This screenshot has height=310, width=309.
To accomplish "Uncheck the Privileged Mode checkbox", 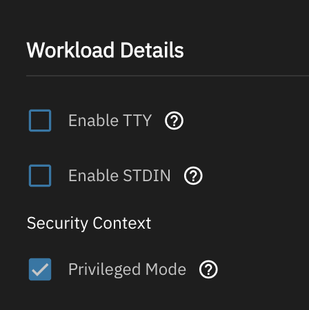I will coord(40,269).
